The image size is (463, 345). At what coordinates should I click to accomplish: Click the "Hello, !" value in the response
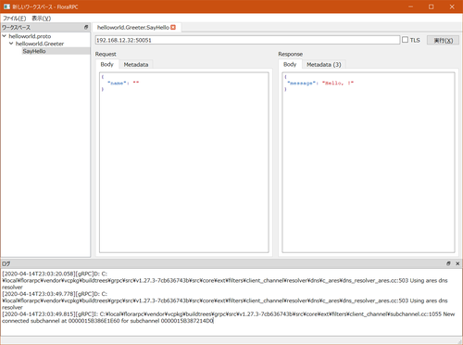[x=338, y=83]
